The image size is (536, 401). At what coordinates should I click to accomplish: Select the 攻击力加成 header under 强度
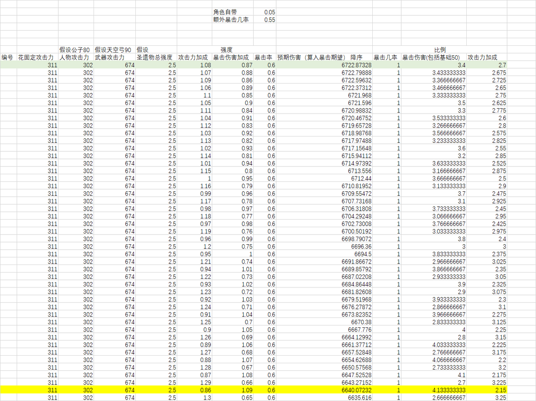194,57
